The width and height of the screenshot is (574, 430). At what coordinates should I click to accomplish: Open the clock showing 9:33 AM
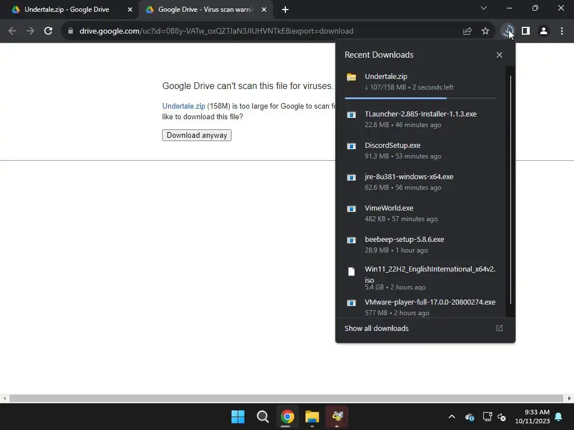pos(533,417)
